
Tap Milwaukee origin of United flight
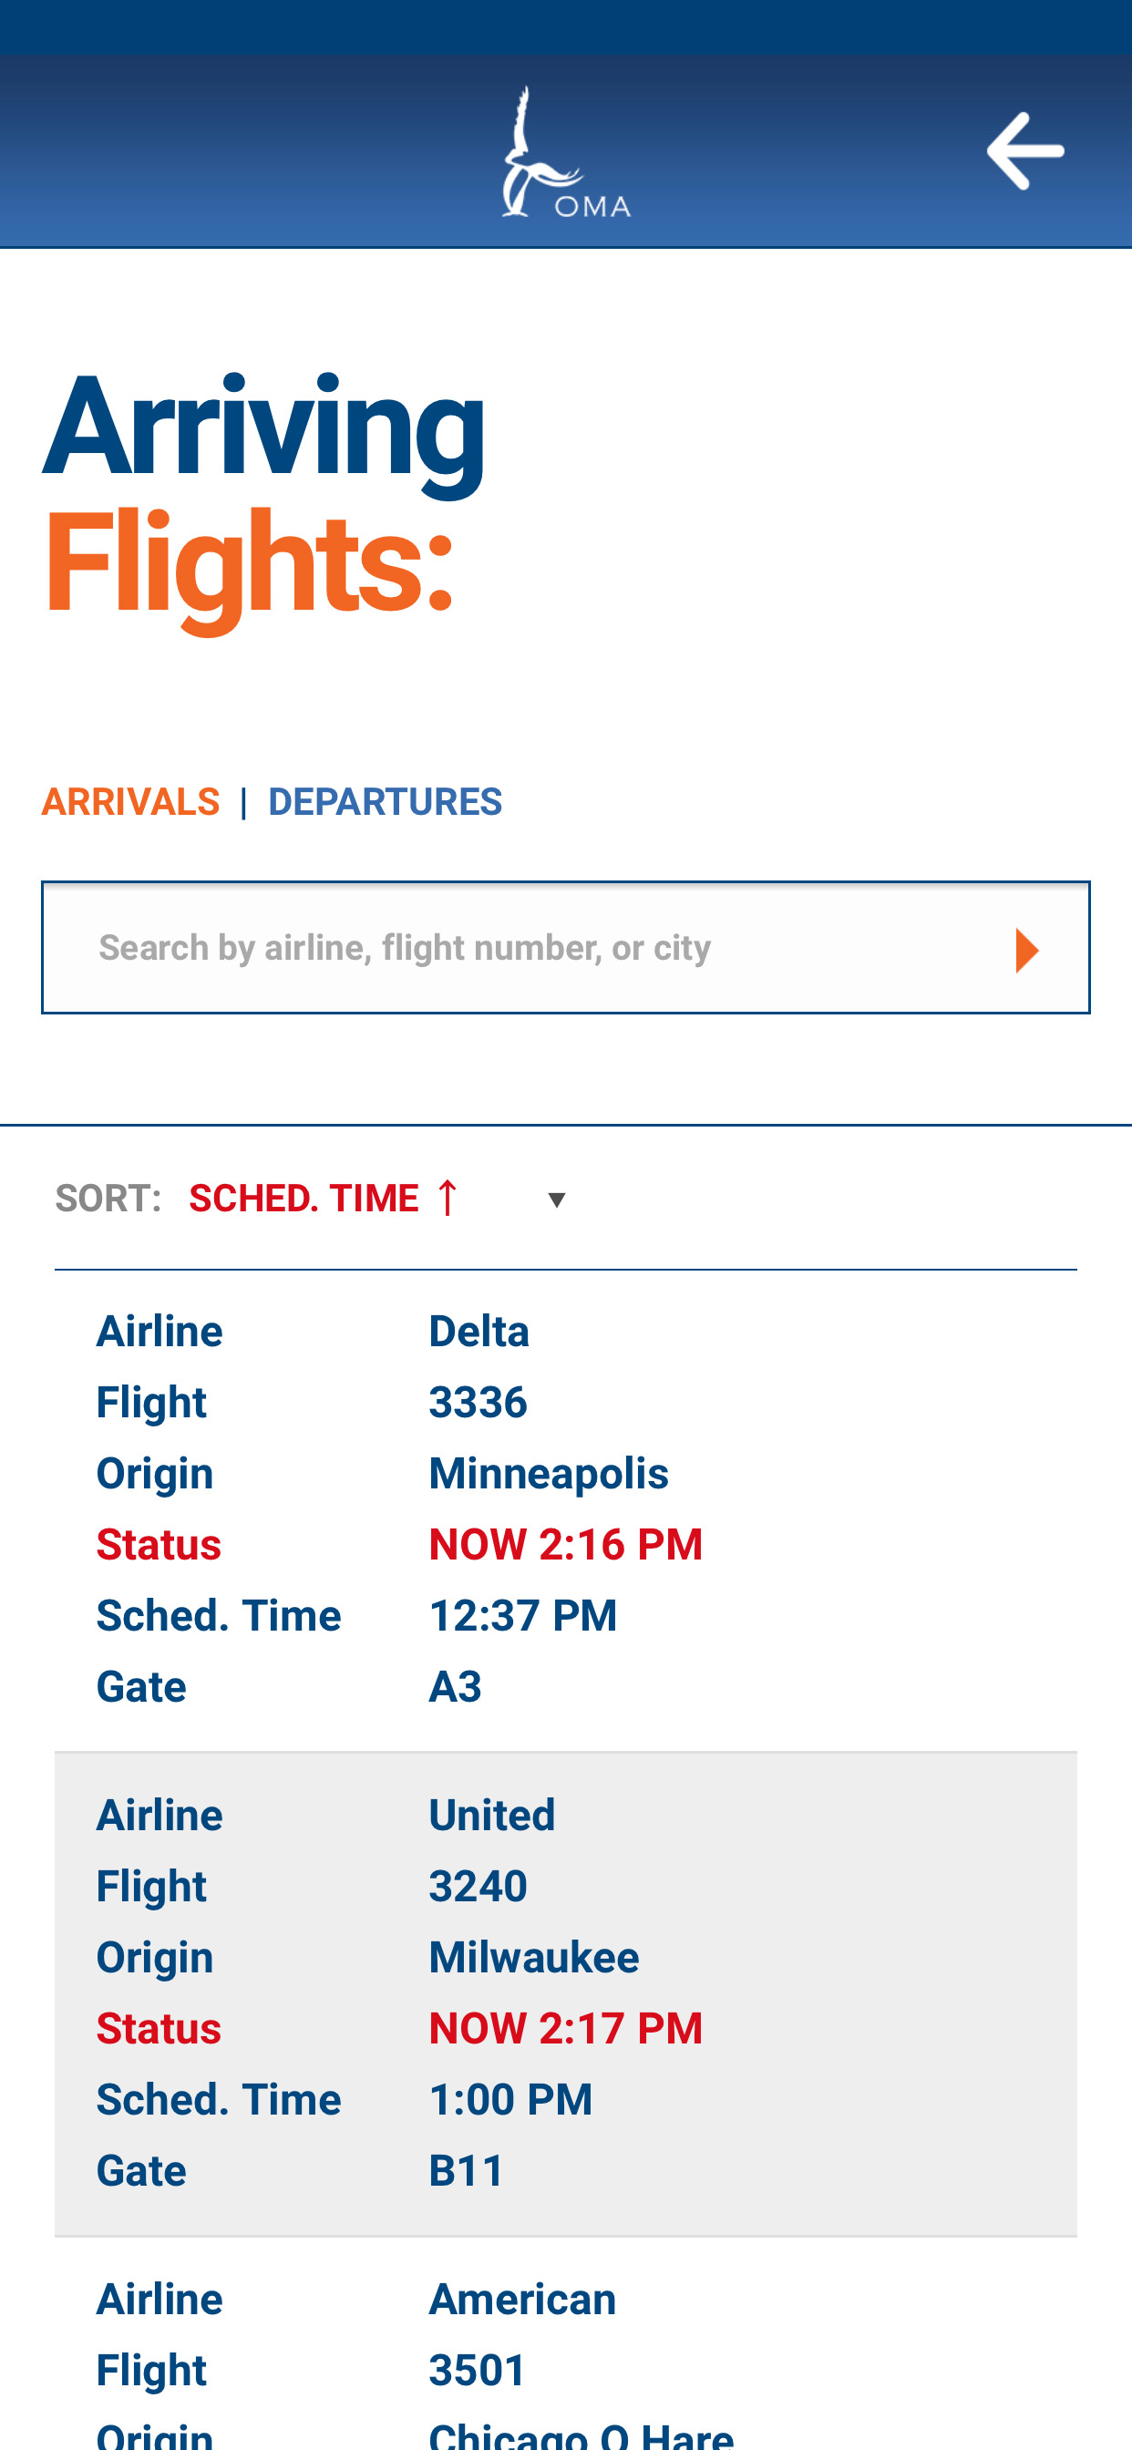click(534, 1957)
